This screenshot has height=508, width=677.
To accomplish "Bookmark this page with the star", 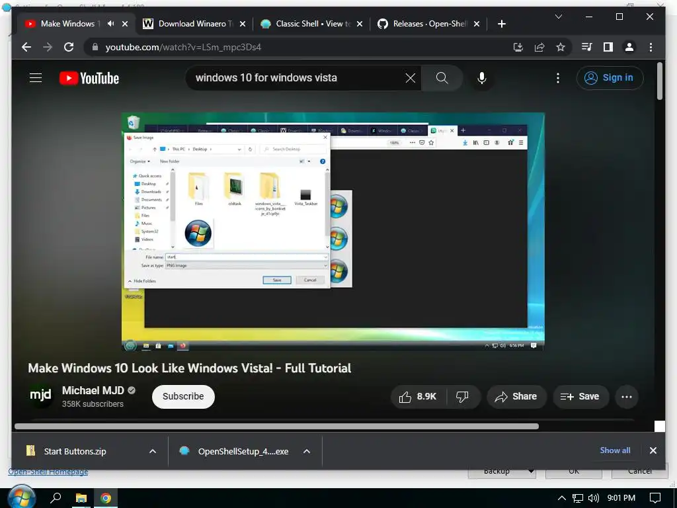I will point(561,47).
